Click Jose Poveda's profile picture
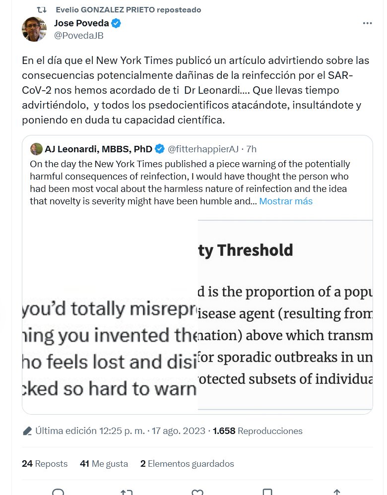This screenshot has height=495, width=387. coord(34,29)
